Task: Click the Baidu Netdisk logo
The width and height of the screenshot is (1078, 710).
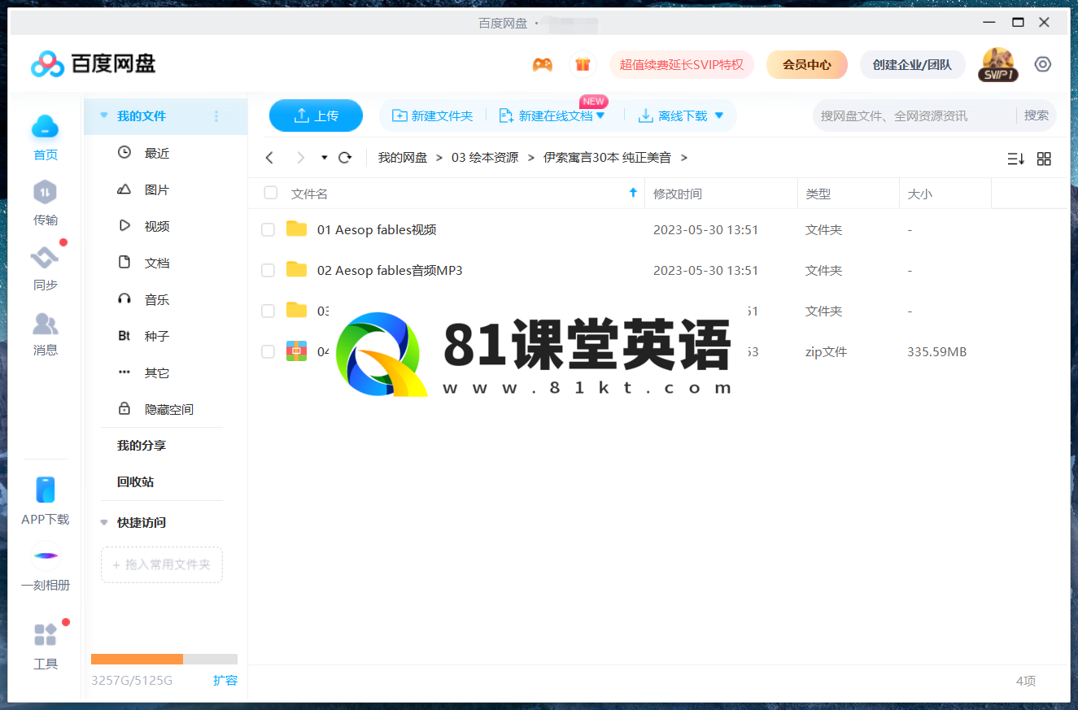Action: 93,63
